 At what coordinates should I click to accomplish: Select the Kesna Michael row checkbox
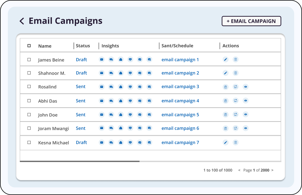coord(29,142)
